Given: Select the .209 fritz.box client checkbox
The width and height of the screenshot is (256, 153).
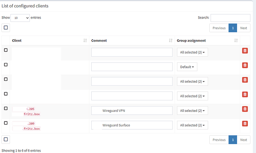Looking at the screenshot, I should (6, 123).
